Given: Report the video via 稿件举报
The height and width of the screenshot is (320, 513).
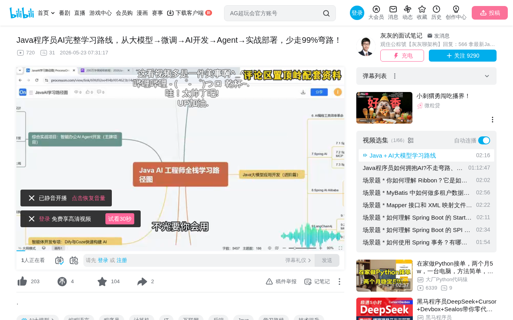Looking at the screenshot, I should (x=281, y=282).
